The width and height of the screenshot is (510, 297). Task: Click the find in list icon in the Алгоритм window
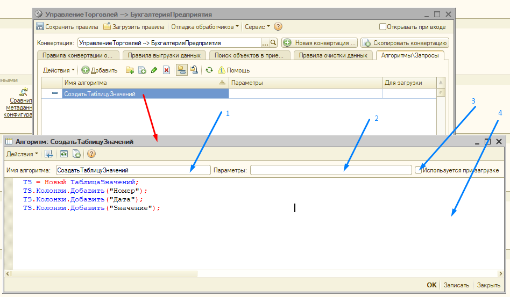49,154
